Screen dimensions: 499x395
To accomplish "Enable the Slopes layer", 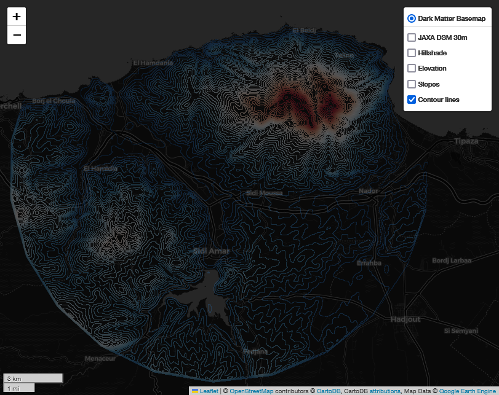I will tap(411, 84).
